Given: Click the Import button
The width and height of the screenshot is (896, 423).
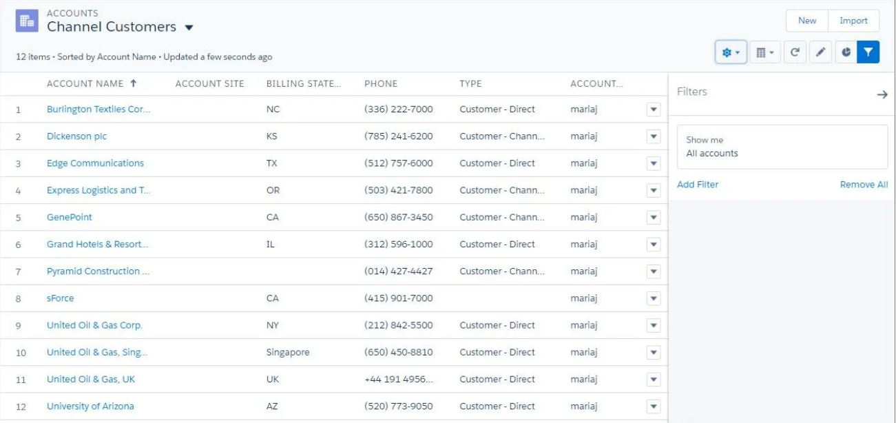Looking at the screenshot, I should 853,21.
